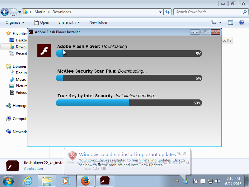Open the network tray icon
249x187 pixels.
point(210,181)
